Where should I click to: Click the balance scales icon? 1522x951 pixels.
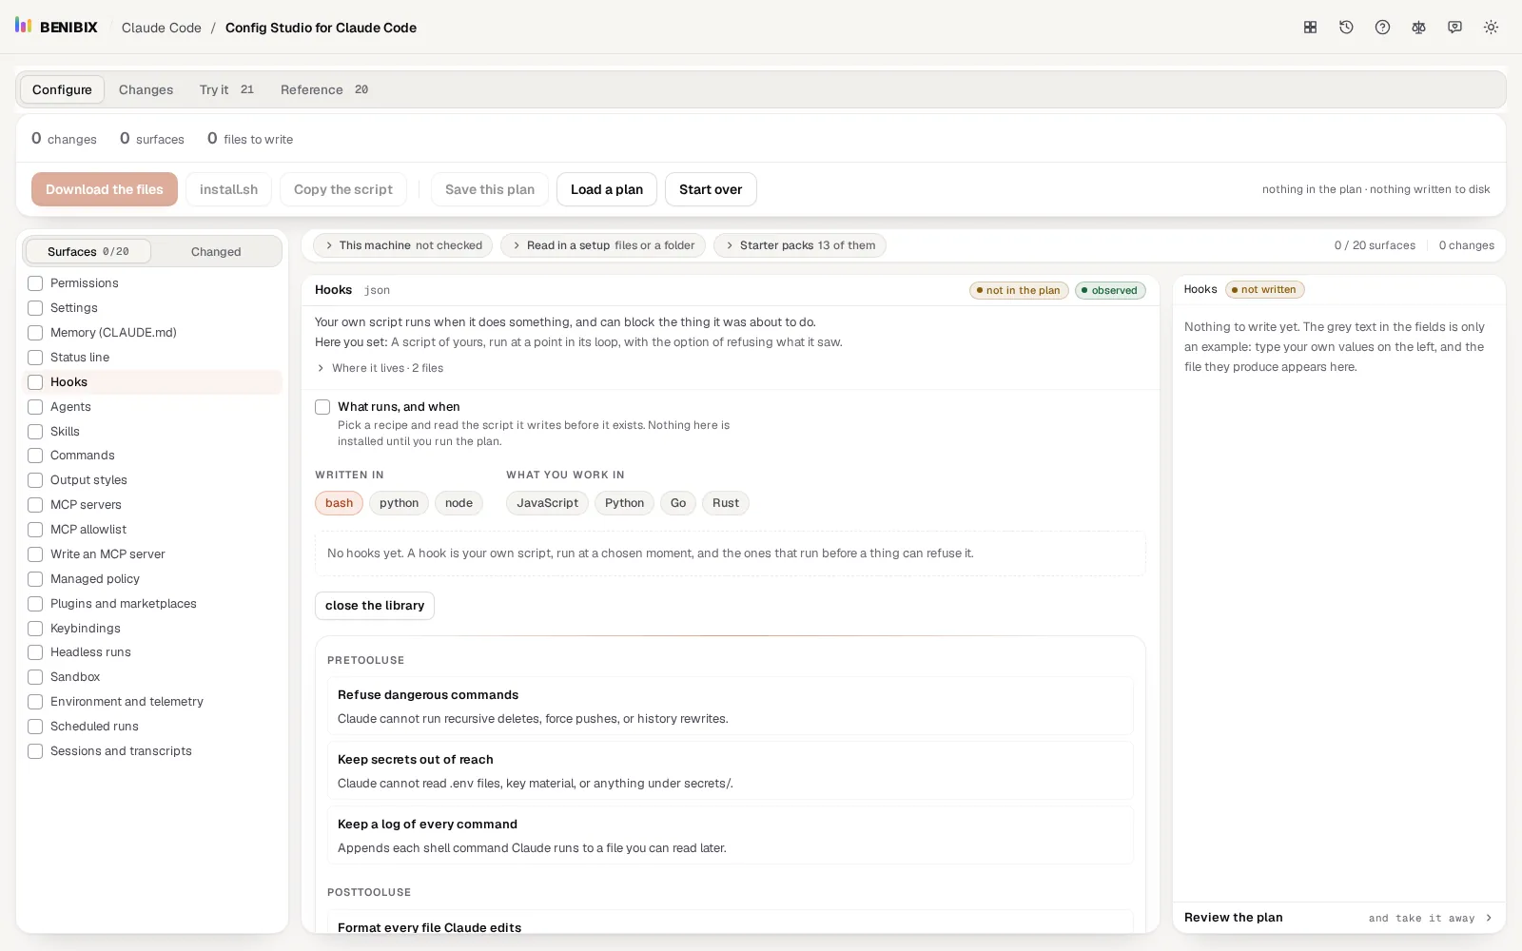tap(1418, 28)
